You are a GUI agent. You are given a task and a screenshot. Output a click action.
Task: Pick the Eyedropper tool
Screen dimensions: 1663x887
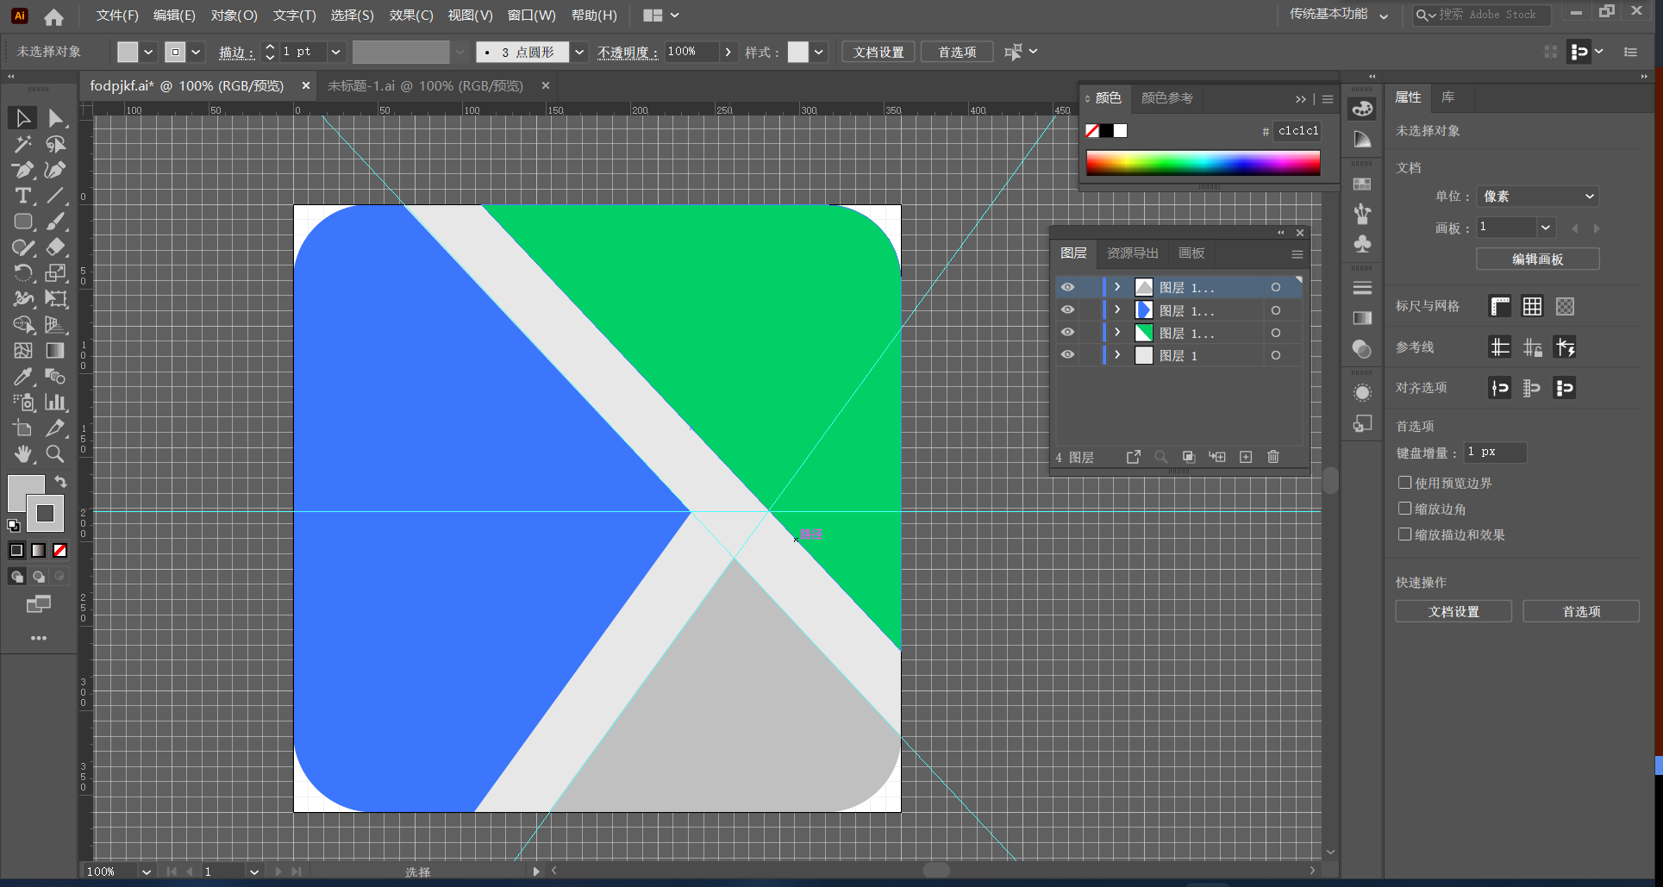click(23, 377)
